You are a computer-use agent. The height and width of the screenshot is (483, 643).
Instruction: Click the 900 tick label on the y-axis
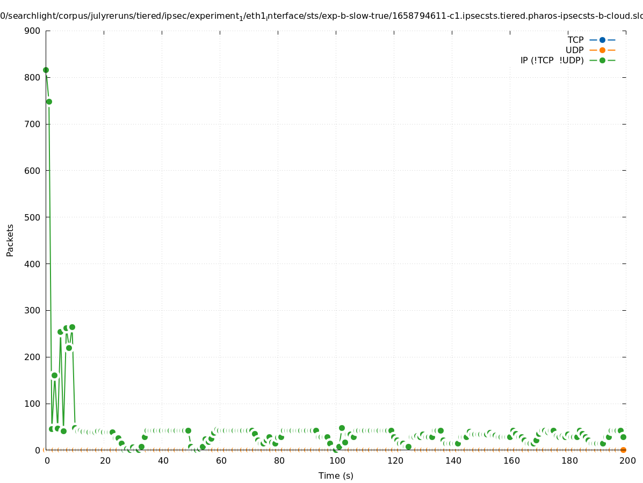[32, 31]
